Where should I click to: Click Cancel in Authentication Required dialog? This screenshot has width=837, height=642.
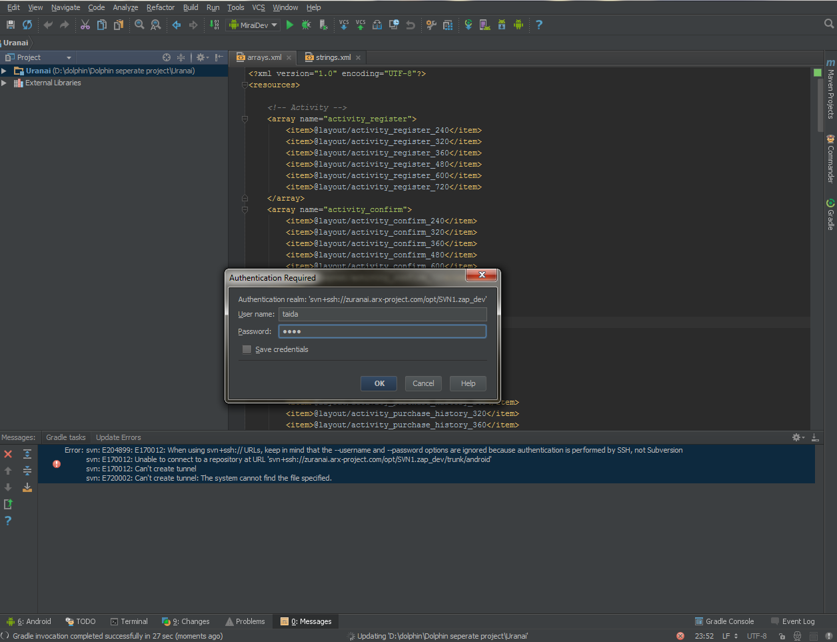(x=423, y=383)
